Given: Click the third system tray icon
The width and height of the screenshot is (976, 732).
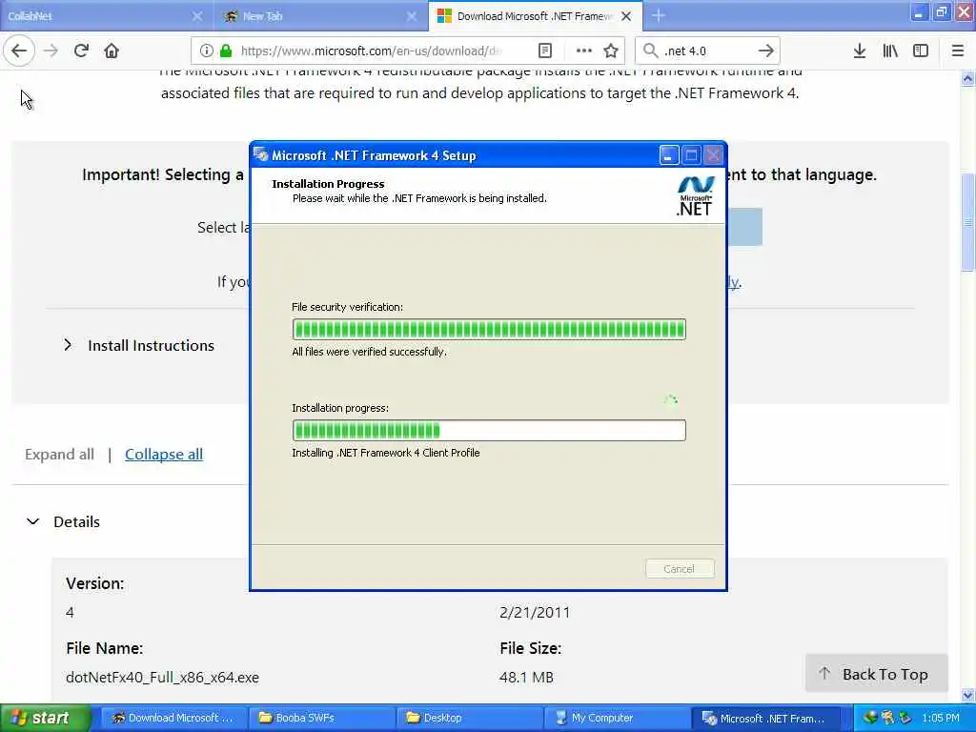Looking at the screenshot, I should 905,718.
